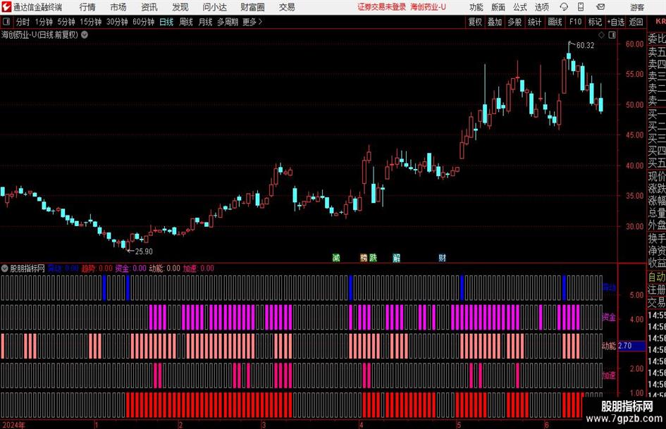Viewport: 666px width, 429px height.
Task: Click the 2024年 timeline label
Action: [x=13, y=425]
